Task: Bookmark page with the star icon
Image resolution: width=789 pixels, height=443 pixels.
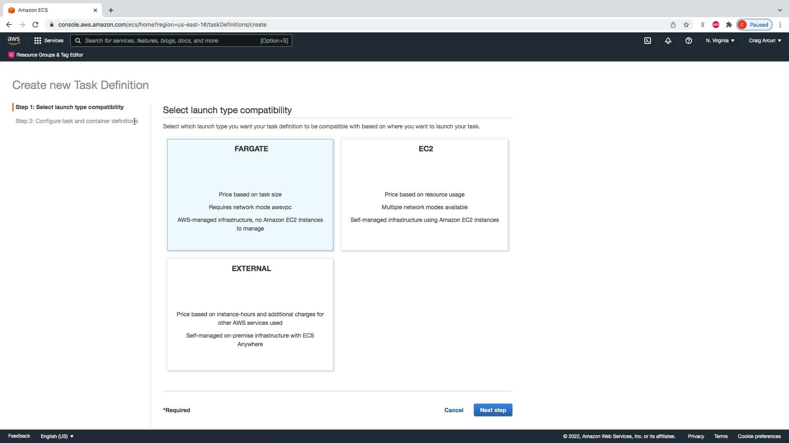Action: (686, 25)
